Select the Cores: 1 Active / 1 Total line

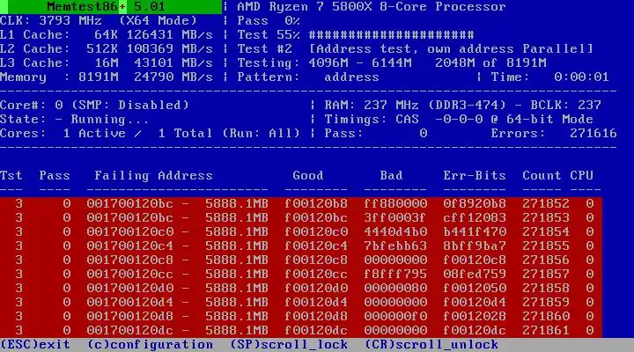pos(150,134)
